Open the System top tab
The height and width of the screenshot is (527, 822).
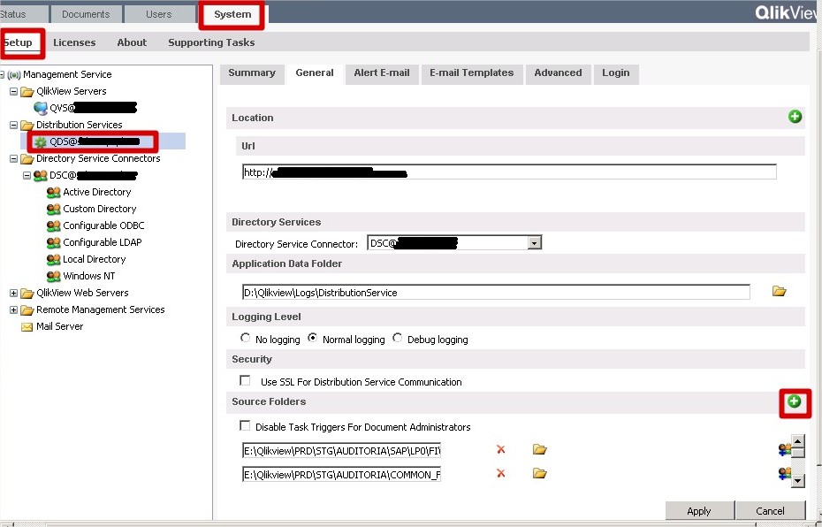(232, 14)
